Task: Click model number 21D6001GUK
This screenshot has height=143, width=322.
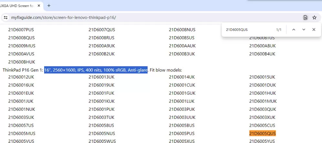Action: click(x=182, y=93)
